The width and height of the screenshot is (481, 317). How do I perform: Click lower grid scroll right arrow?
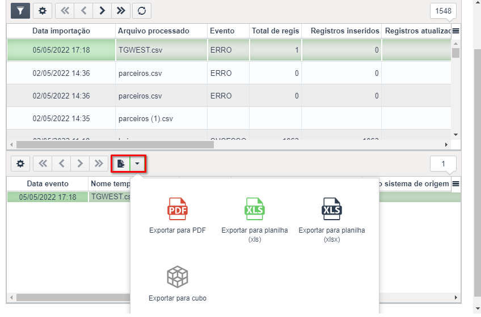pyautogui.click(x=456, y=297)
